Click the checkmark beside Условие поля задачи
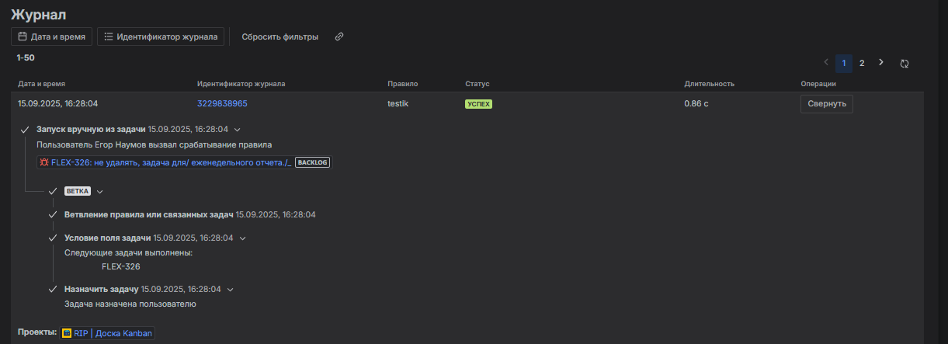Image resolution: width=948 pixels, height=344 pixels. coord(53,238)
